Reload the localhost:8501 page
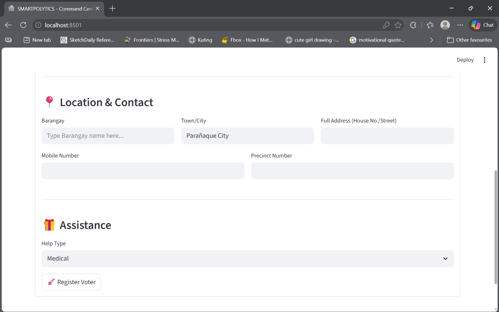The height and width of the screenshot is (312, 499). (23, 25)
